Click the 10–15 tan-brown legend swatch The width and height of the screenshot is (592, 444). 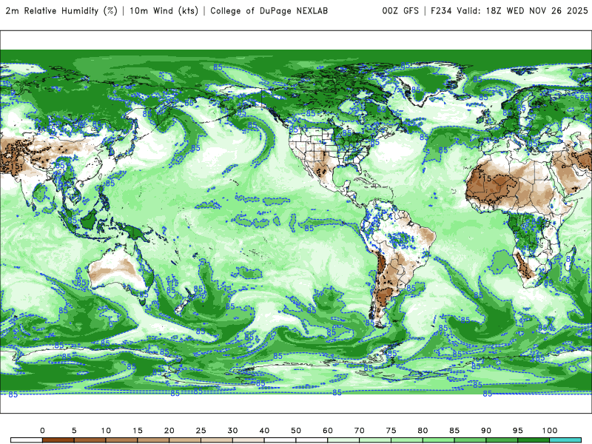click(x=121, y=440)
